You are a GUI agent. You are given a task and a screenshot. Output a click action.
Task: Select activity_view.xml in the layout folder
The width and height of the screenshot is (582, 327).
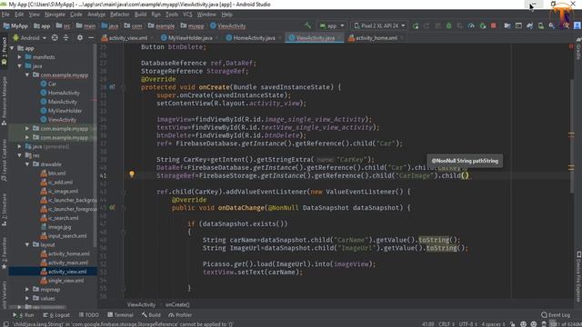tap(67, 272)
